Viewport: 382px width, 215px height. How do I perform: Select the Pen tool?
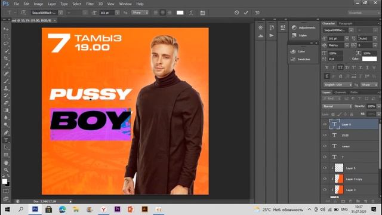click(6, 133)
